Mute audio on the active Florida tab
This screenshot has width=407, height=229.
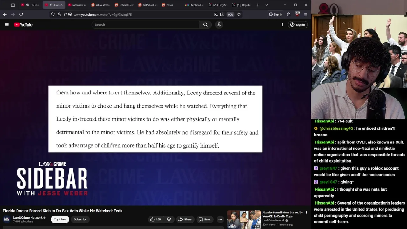pyautogui.click(x=51, y=5)
